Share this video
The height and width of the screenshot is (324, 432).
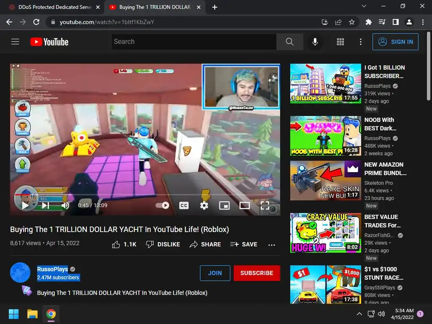point(205,244)
